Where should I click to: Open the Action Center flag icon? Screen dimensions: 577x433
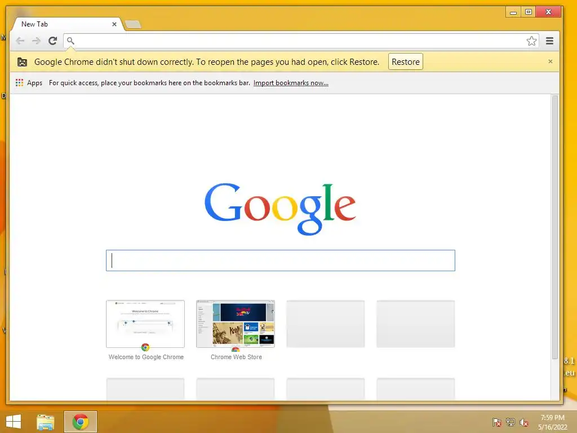497,422
